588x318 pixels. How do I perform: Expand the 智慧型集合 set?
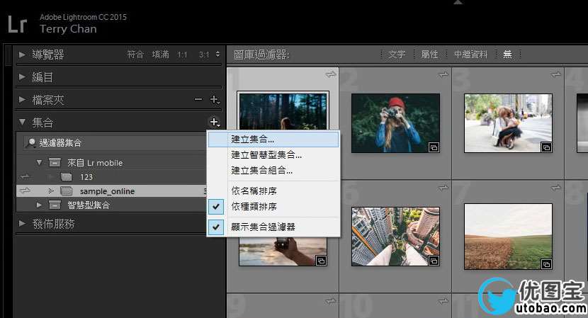pos(39,205)
